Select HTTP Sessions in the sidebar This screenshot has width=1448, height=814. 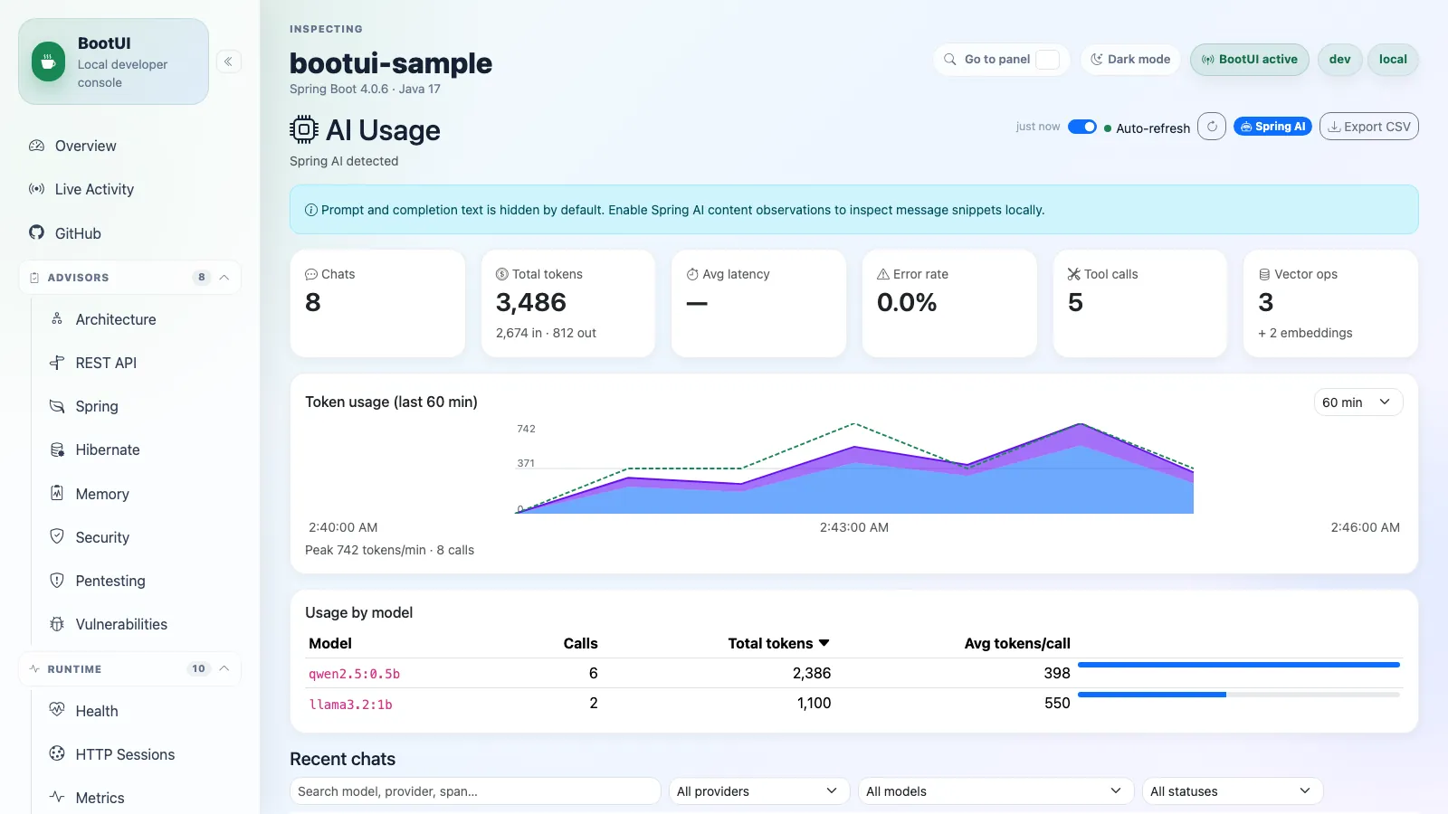point(140,754)
